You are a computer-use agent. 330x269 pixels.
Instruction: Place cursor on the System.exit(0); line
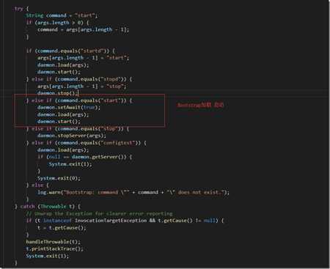[x=59, y=178]
